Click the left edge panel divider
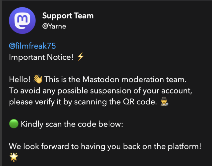The image size is (212, 166). (x=1, y=83)
